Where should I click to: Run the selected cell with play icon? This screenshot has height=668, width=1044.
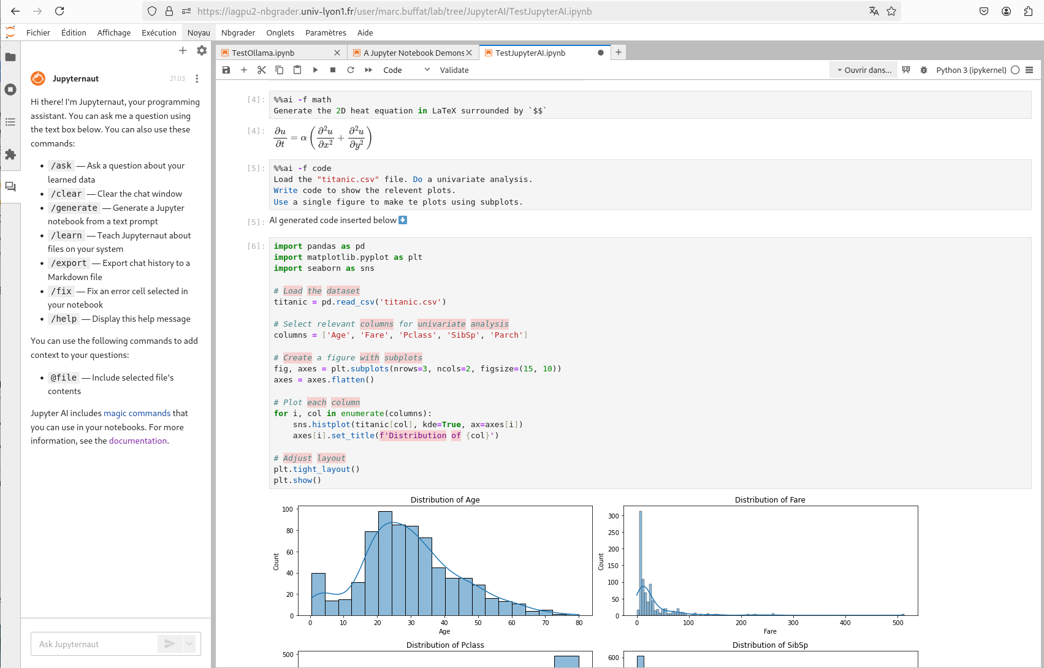(315, 70)
